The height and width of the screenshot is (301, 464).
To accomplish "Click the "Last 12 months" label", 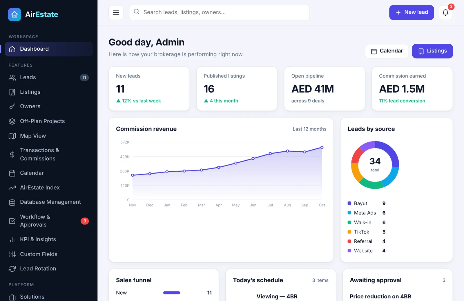I will click(x=309, y=129).
